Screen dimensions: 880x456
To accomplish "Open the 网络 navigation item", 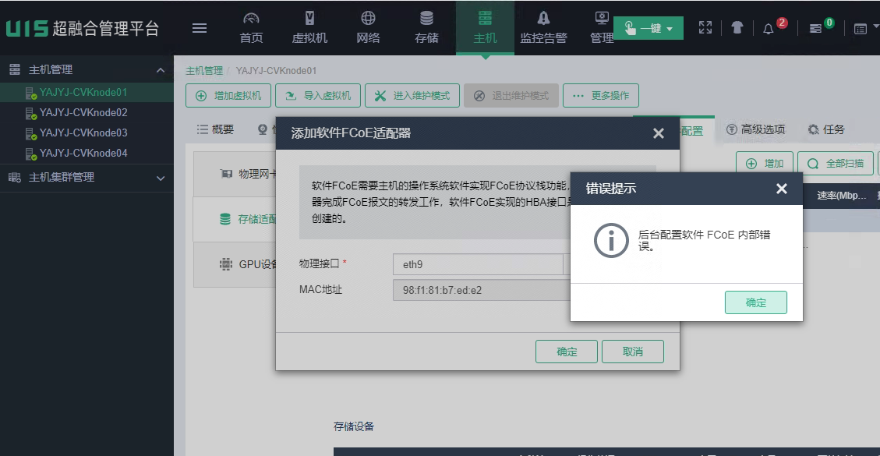I will [368, 27].
